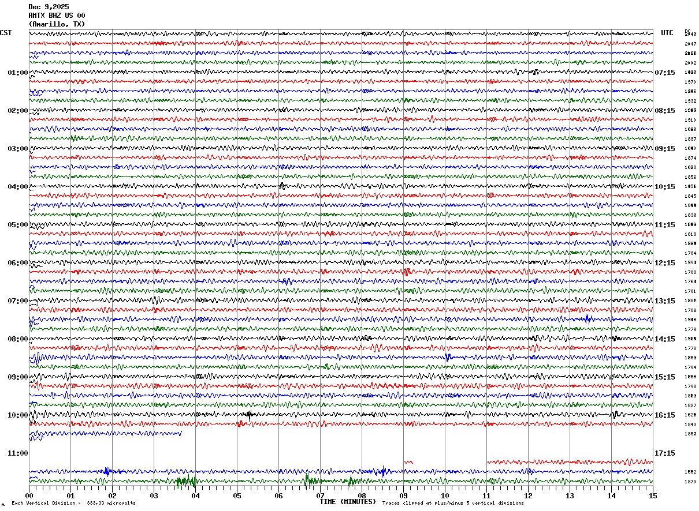Click the '15:15' UTC row label
Viewport: 699px width, 511px height.
click(665, 377)
